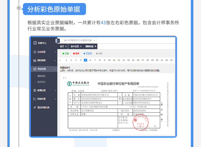The height and width of the screenshot is (147, 201).
Task: Close the 首页 tab
Action: (66, 47)
